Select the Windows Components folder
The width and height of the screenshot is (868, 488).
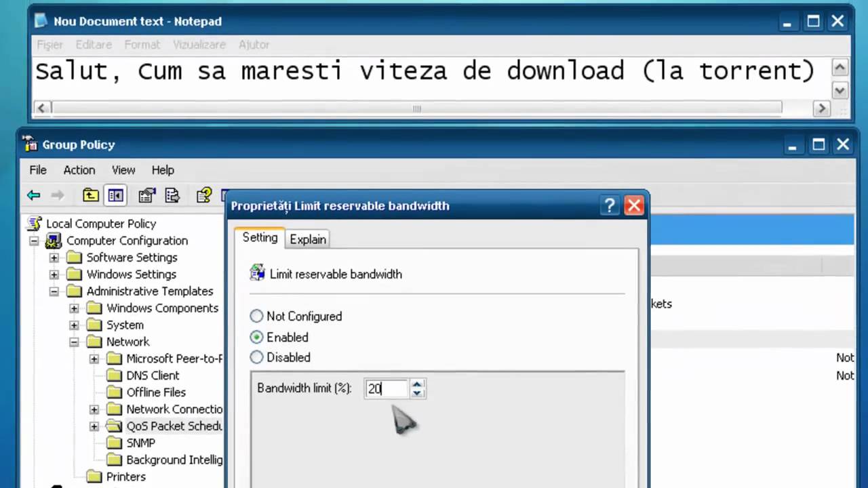tap(162, 308)
